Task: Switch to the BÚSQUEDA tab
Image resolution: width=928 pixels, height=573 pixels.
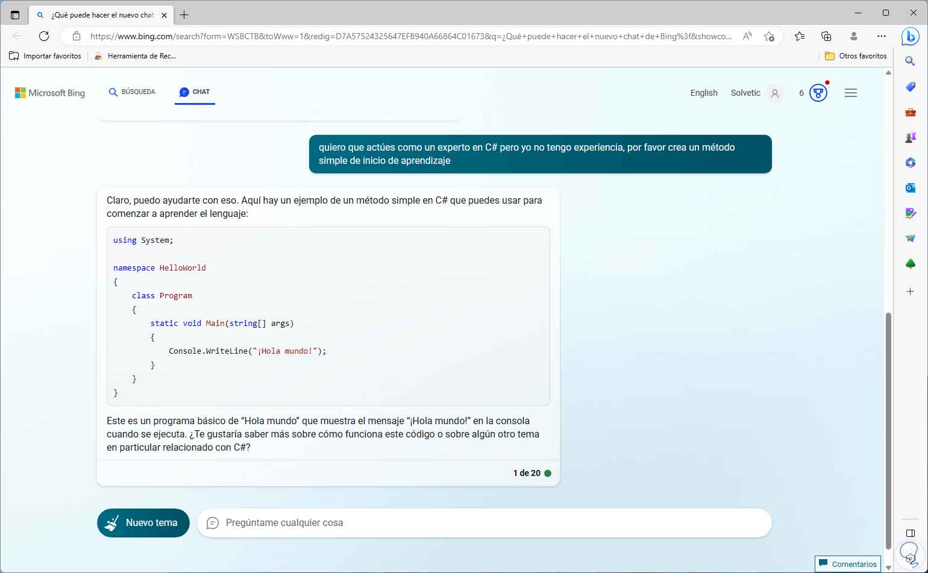Action: (132, 92)
